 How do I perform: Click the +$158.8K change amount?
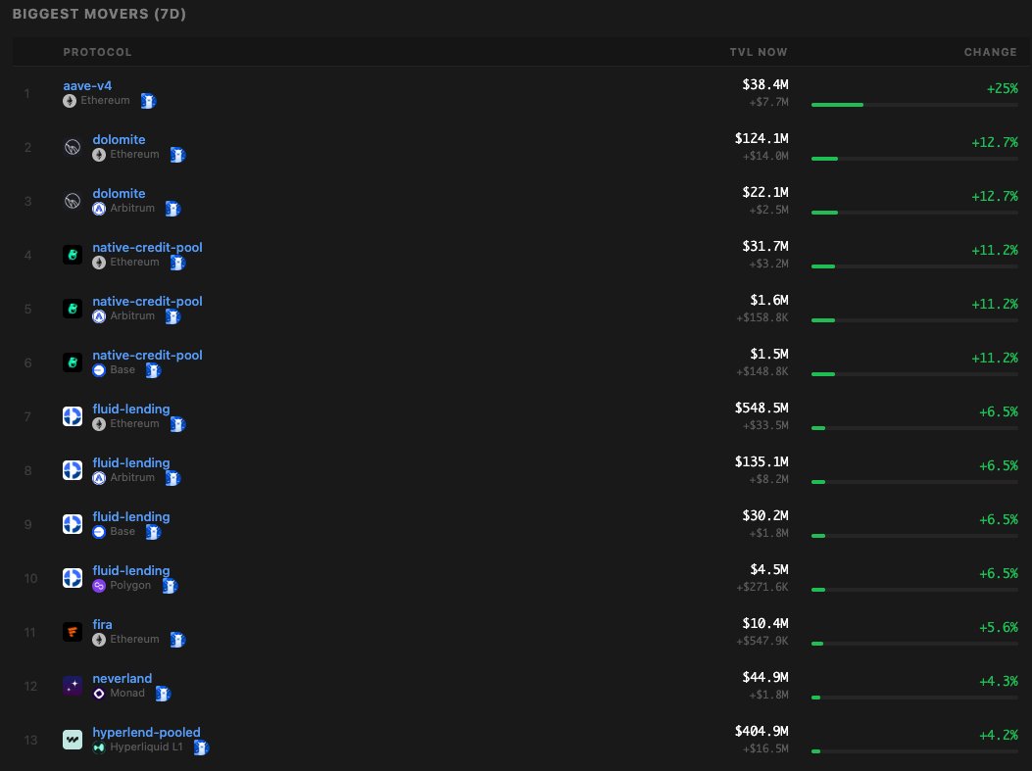pyautogui.click(x=762, y=317)
